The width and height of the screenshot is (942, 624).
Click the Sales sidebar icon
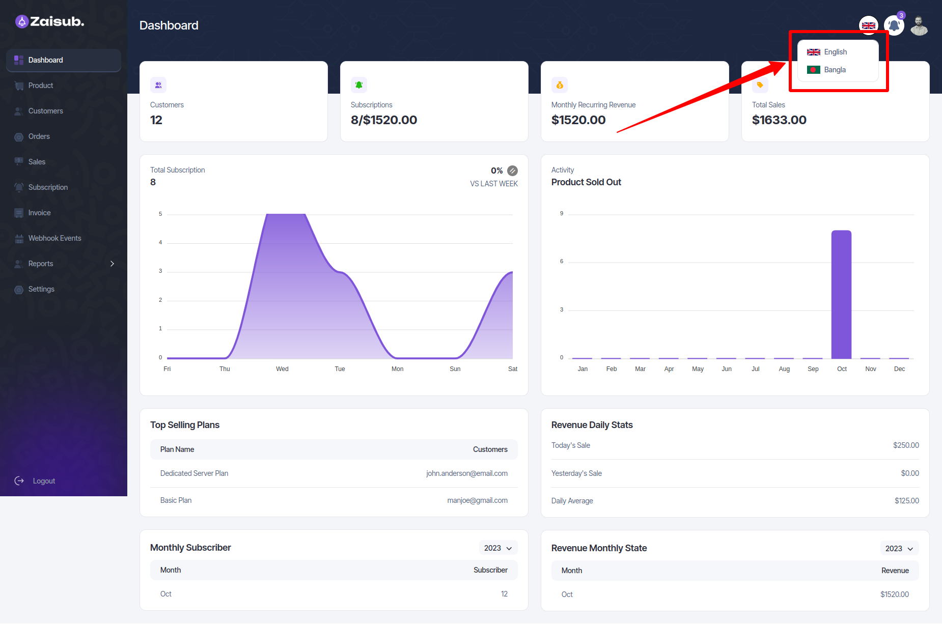(x=19, y=162)
